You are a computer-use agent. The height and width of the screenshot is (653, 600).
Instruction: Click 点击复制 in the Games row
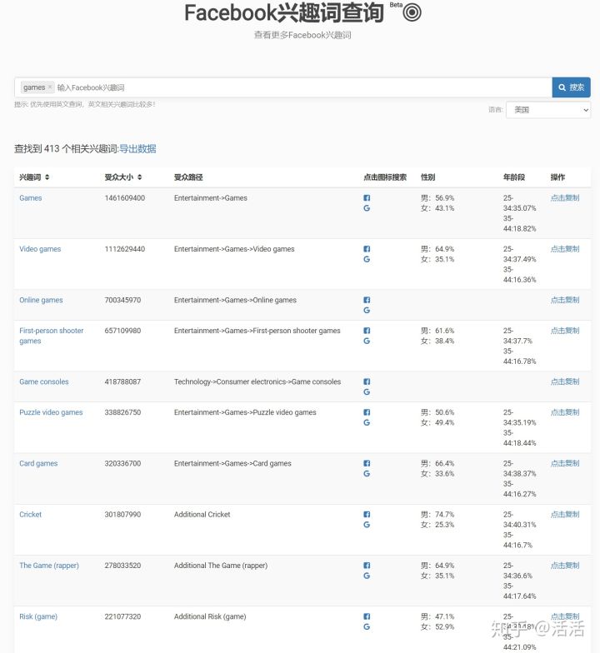(x=565, y=198)
